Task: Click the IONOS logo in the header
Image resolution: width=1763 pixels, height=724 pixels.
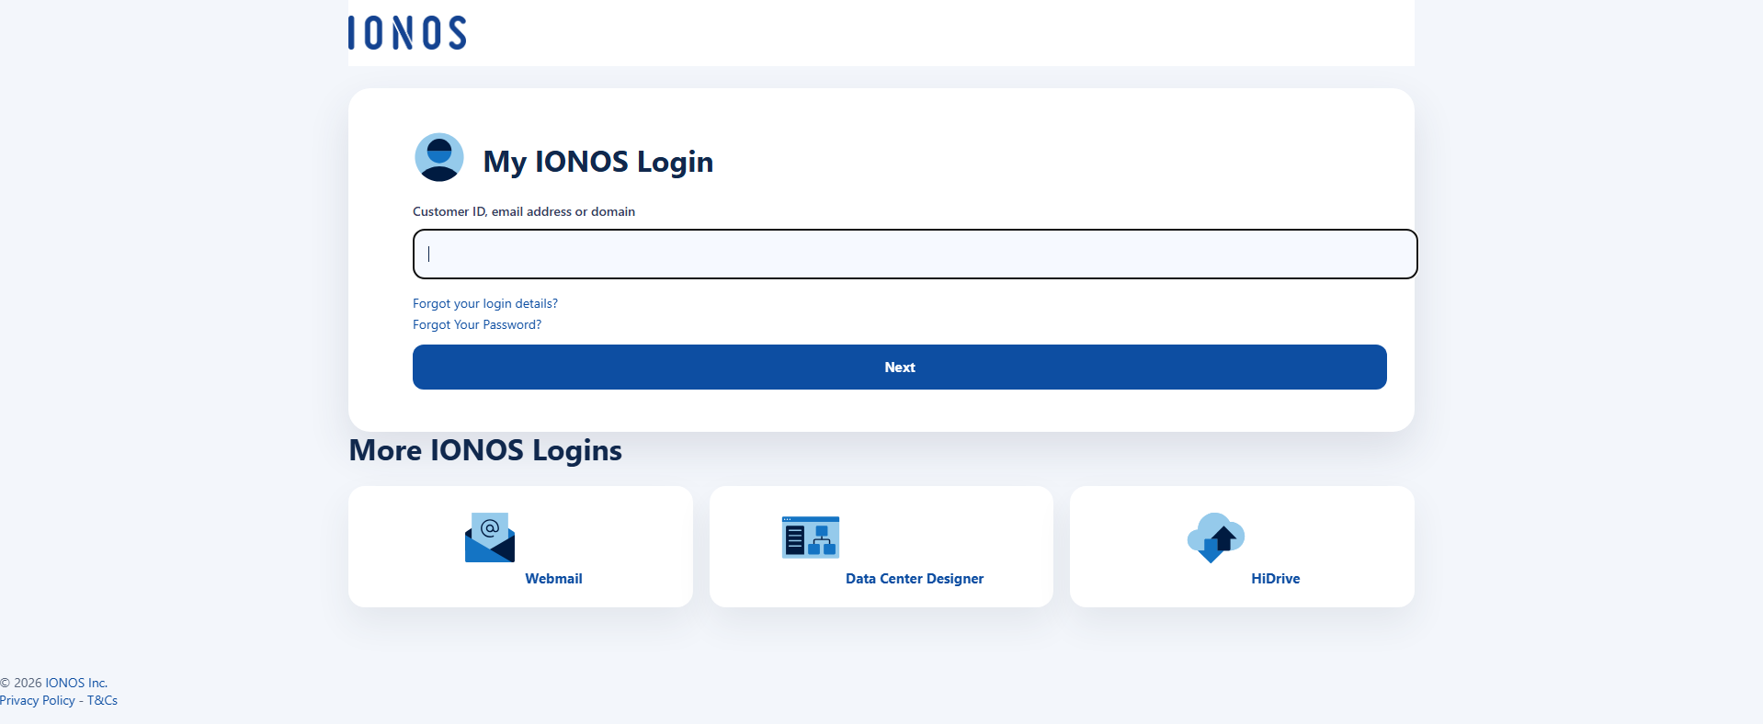Action: click(x=407, y=32)
